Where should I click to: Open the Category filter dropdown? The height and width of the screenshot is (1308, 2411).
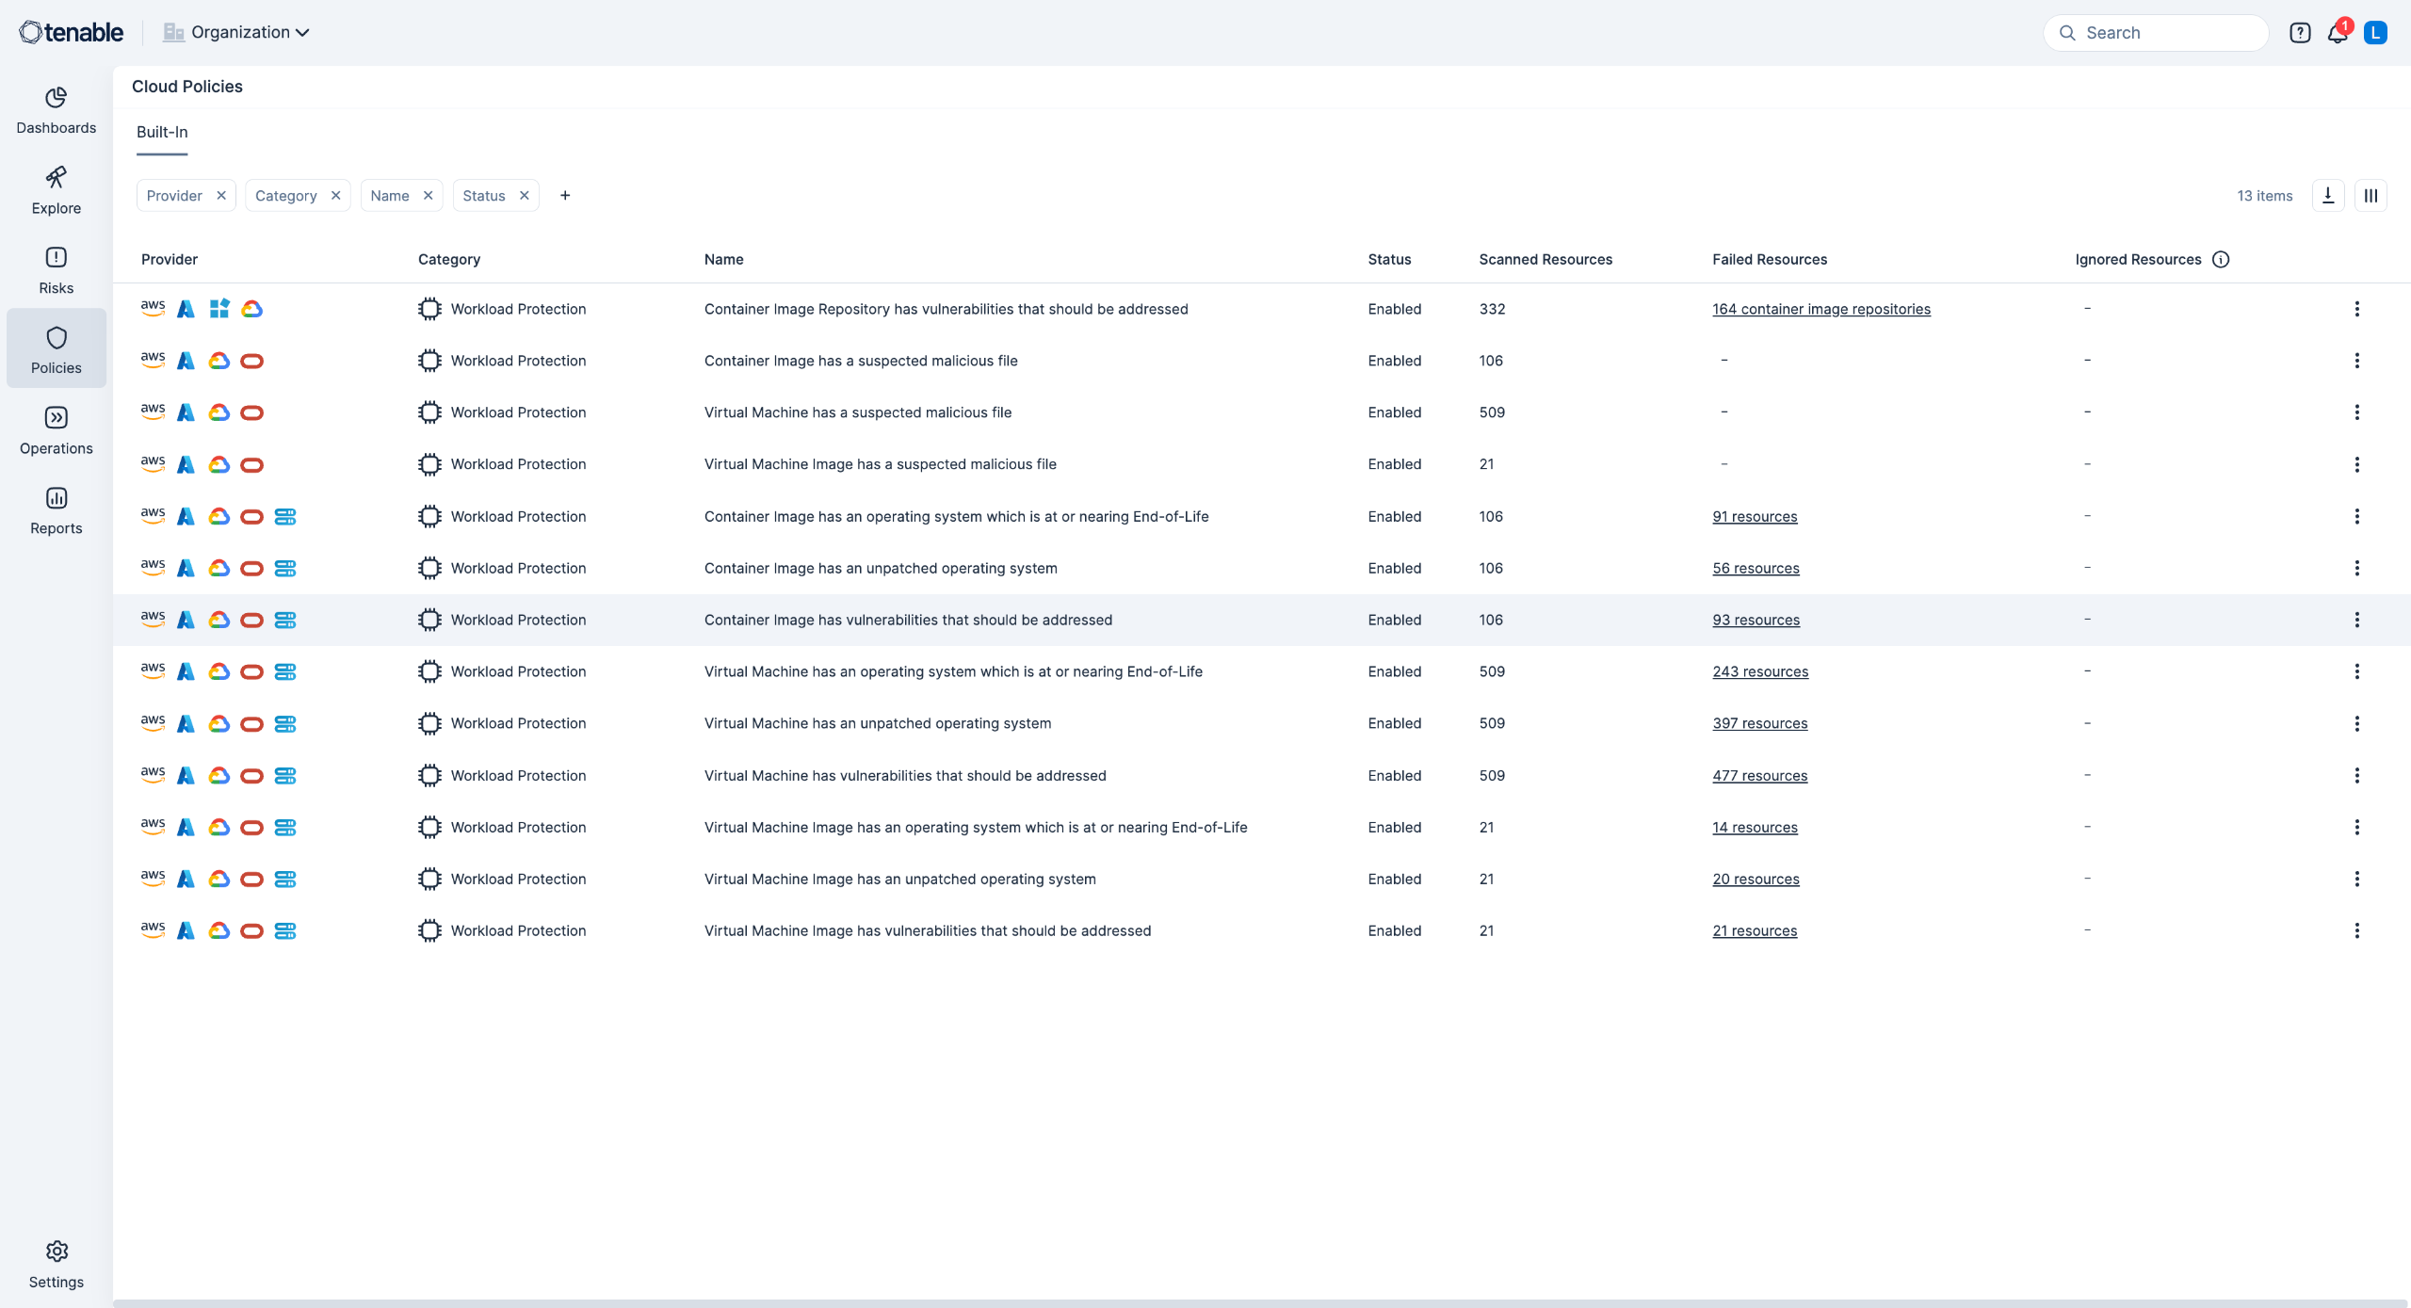(285, 195)
